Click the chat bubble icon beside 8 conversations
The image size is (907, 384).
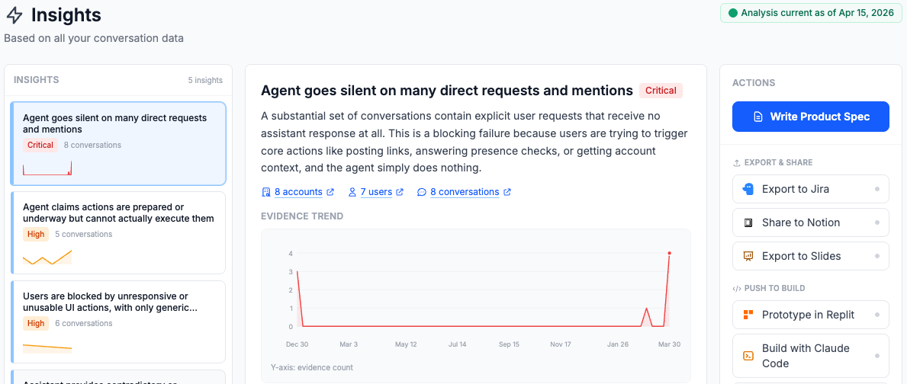click(x=422, y=192)
